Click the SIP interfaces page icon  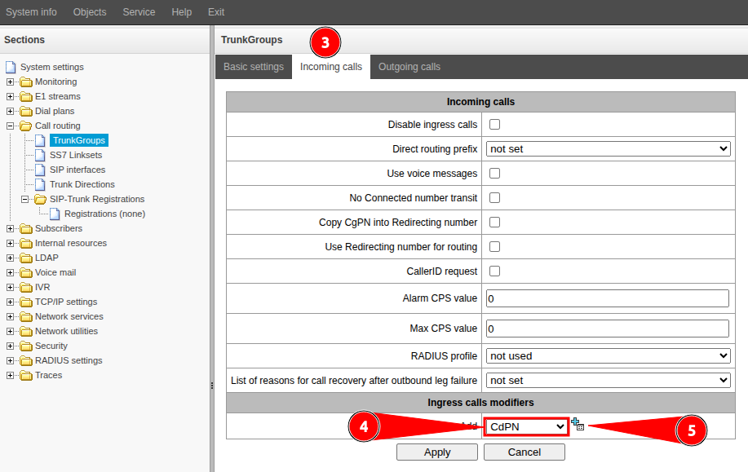[41, 170]
